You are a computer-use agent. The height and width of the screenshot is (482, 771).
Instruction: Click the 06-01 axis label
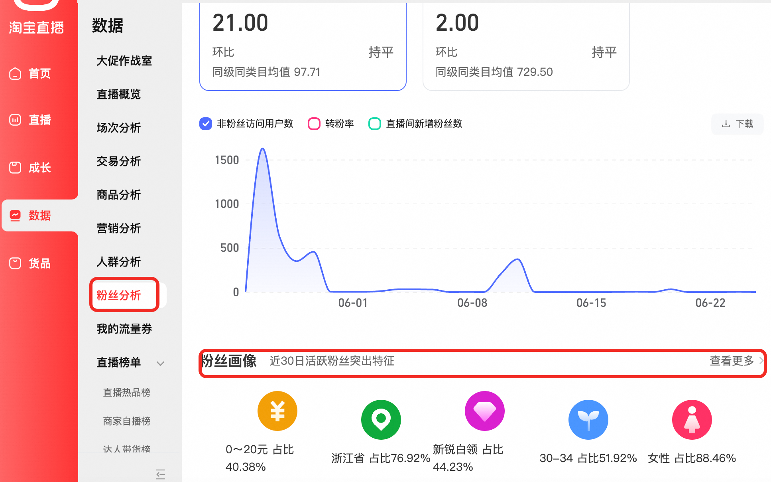coord(353,303)
